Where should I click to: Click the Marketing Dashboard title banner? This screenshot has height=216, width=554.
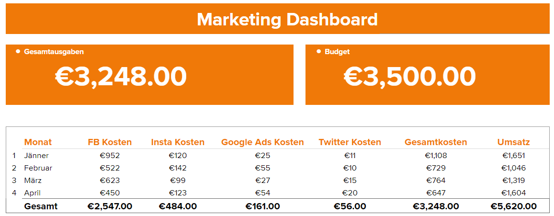click(x=287, y=20)
